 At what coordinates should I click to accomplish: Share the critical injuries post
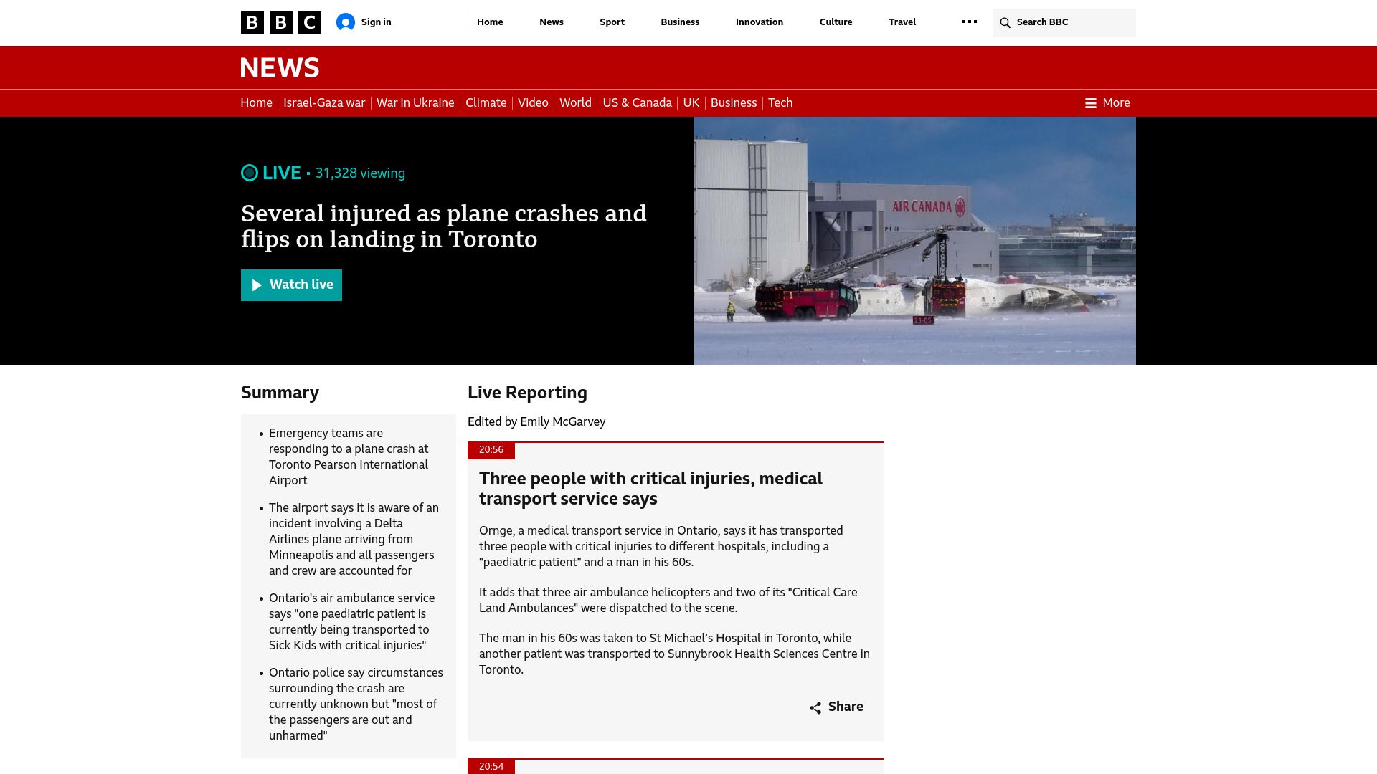[x=836, y=707]
